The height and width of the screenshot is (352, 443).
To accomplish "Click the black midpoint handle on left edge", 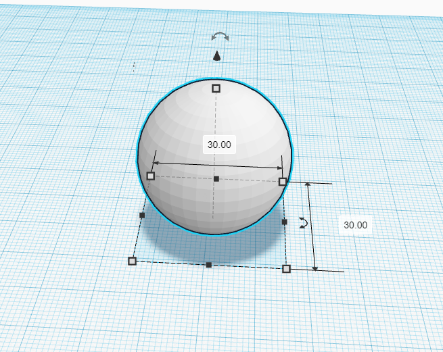I will click(x=142, y=216).
